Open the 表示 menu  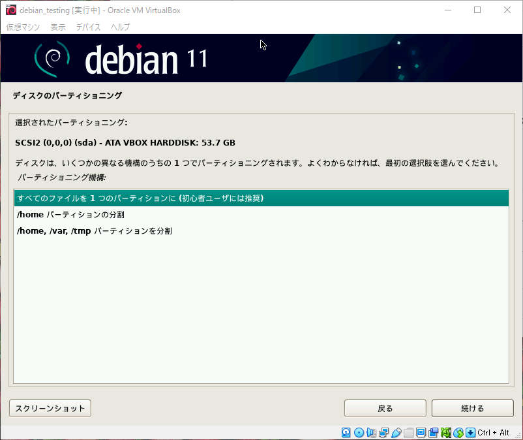click(58, 27)
